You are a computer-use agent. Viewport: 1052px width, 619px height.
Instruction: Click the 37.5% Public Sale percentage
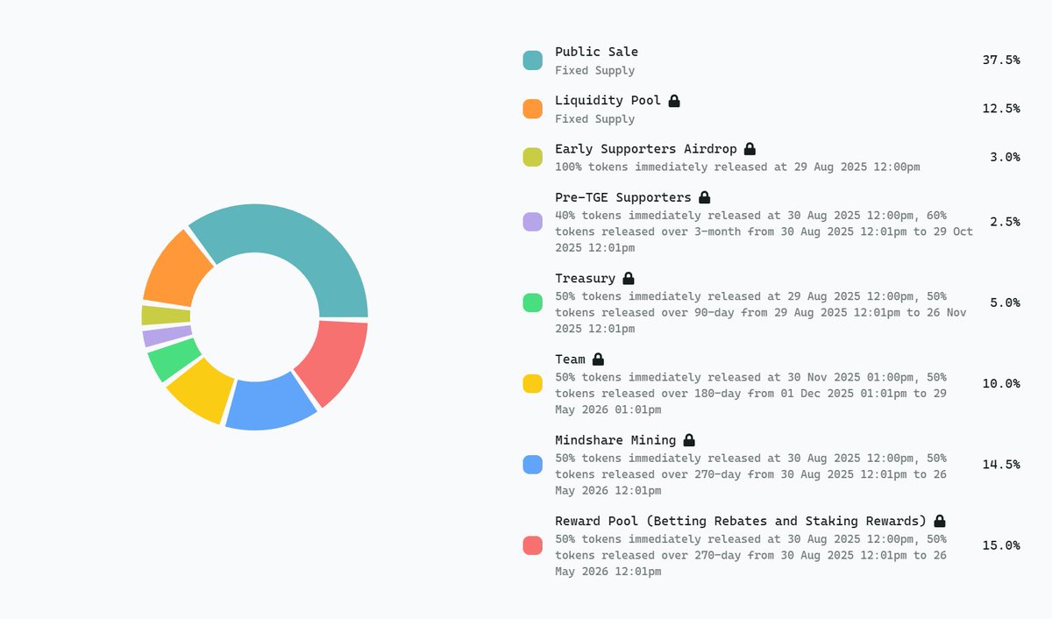1001,60
